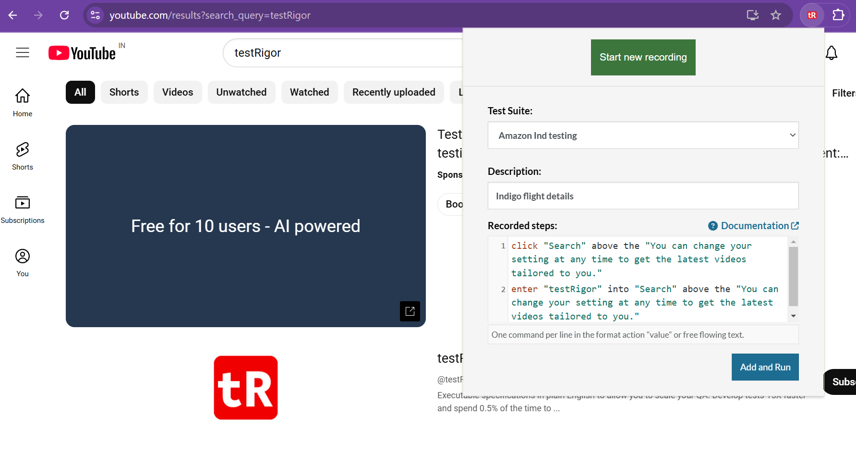The image size is (856, 454).
Task: Open the You profile section
Action: [x=23, y=262]
